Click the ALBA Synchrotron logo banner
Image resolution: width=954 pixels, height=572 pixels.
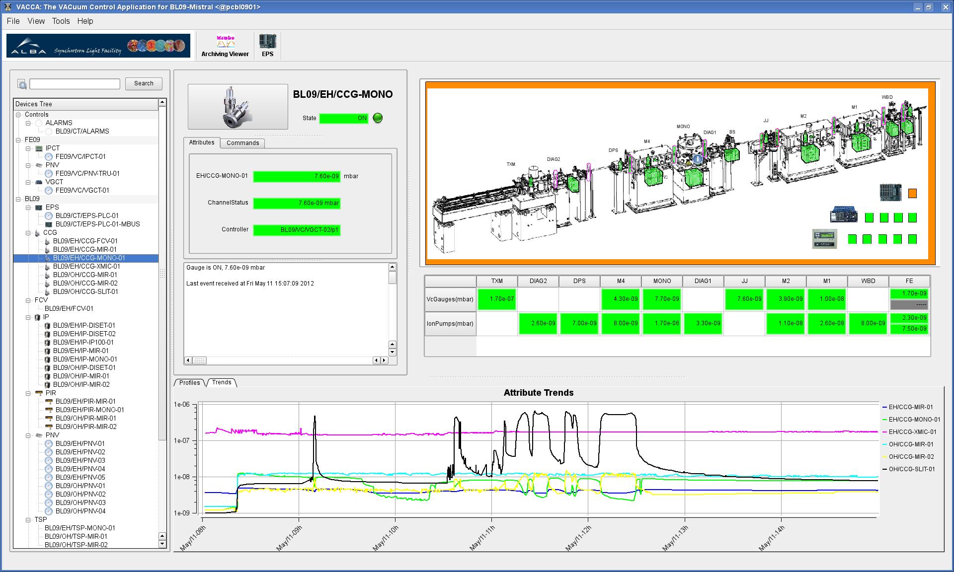pyautogui.click(x=98, y=46)
